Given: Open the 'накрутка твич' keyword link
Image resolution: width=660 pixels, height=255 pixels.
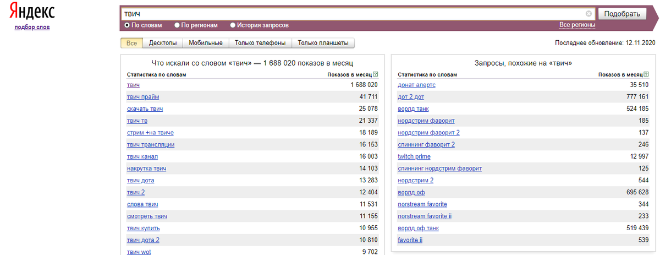Looking at the screenshot, I should point(146,169).
